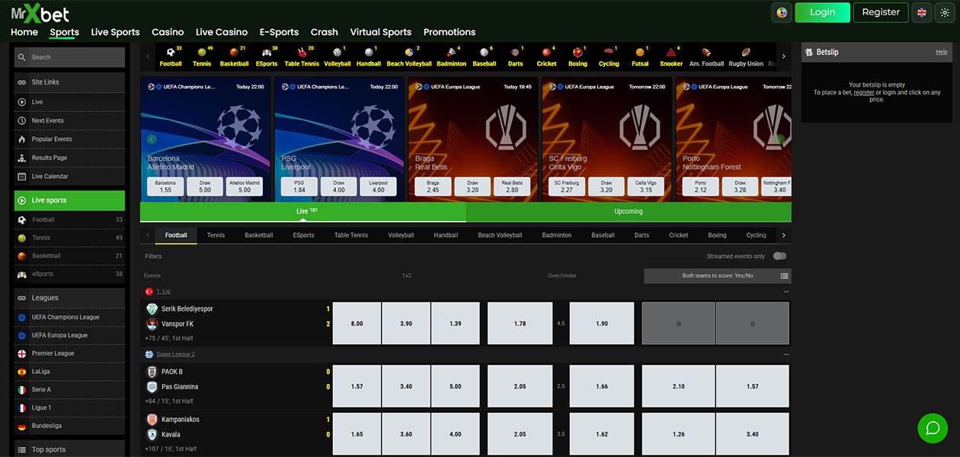Open Casino in top navigation

[168, 32]
